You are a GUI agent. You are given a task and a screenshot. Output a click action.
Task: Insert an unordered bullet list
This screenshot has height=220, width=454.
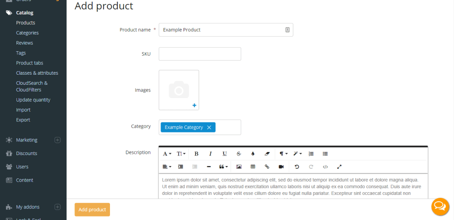click(x=325, y=154)
